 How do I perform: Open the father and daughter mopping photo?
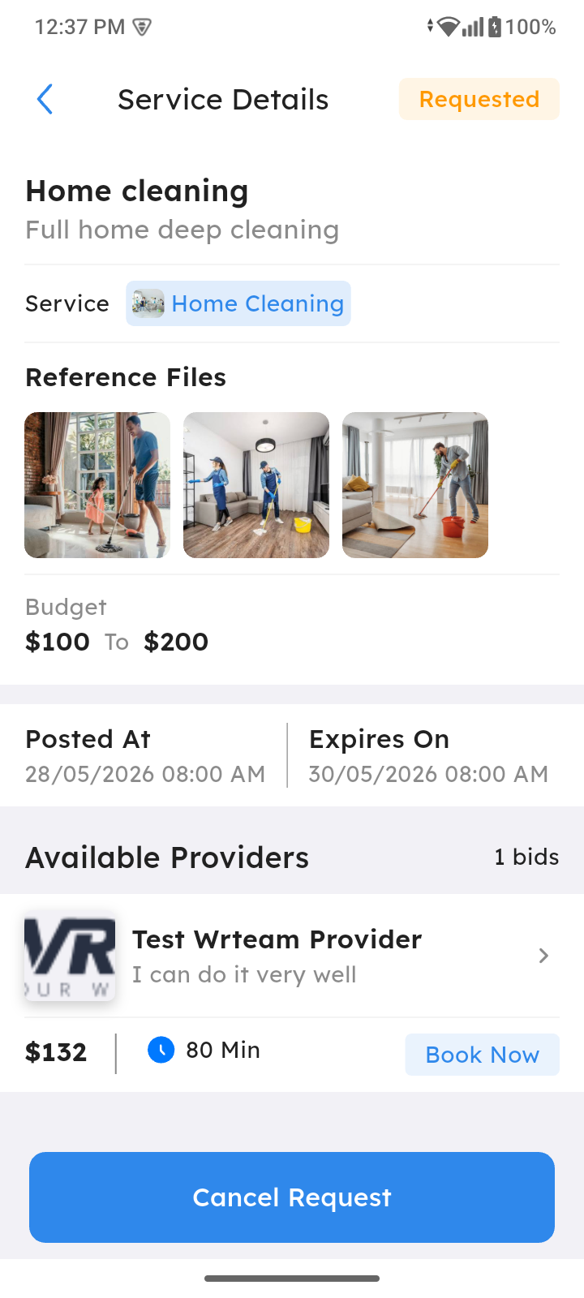(x=97, y=485)
